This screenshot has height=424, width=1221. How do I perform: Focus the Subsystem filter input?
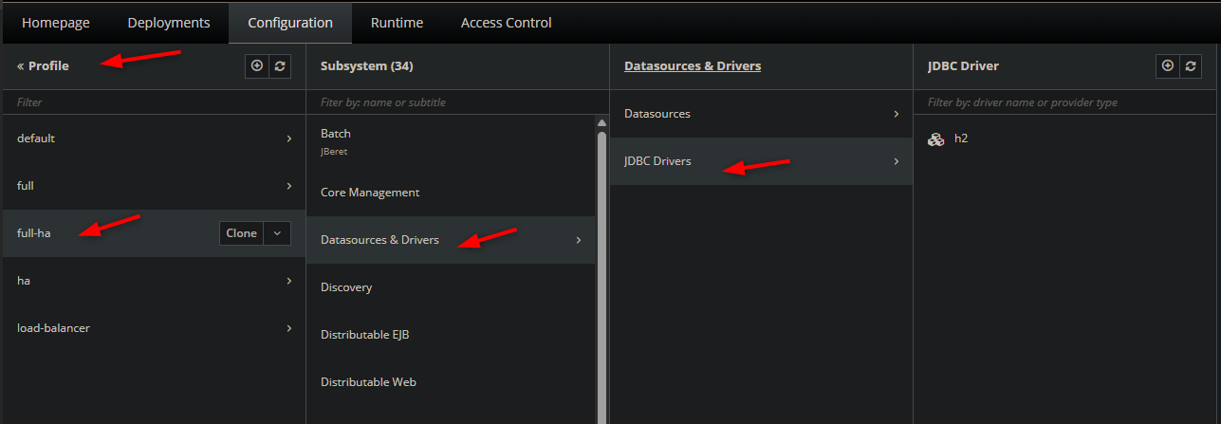(x=455, y=101)
